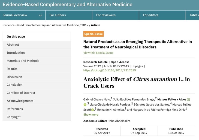Click the orange Special Issue badge
The image size is (199, 140).
pos(94,34)
